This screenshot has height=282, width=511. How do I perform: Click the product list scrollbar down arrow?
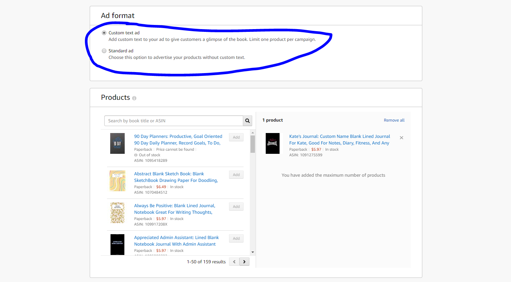pos(253,252)
